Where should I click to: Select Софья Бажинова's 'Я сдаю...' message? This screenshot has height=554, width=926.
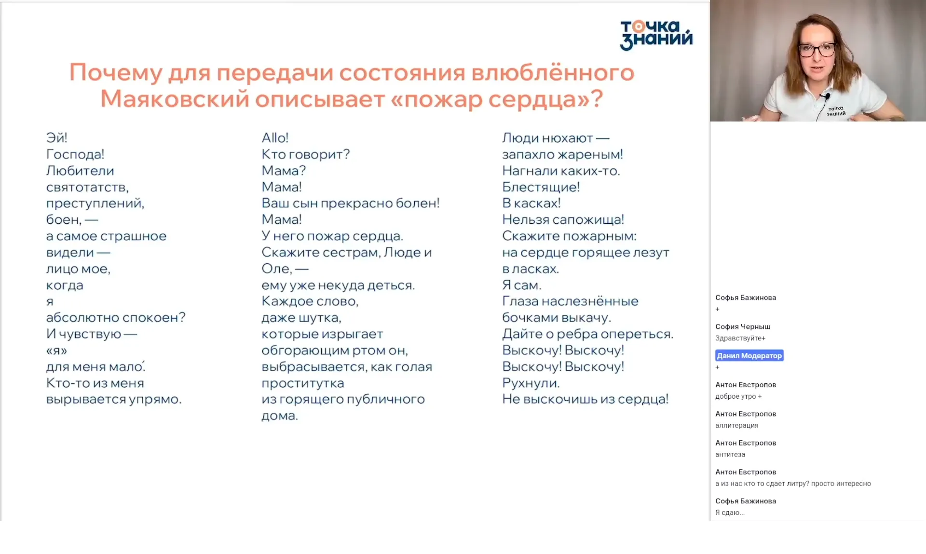tap(730, 512)
